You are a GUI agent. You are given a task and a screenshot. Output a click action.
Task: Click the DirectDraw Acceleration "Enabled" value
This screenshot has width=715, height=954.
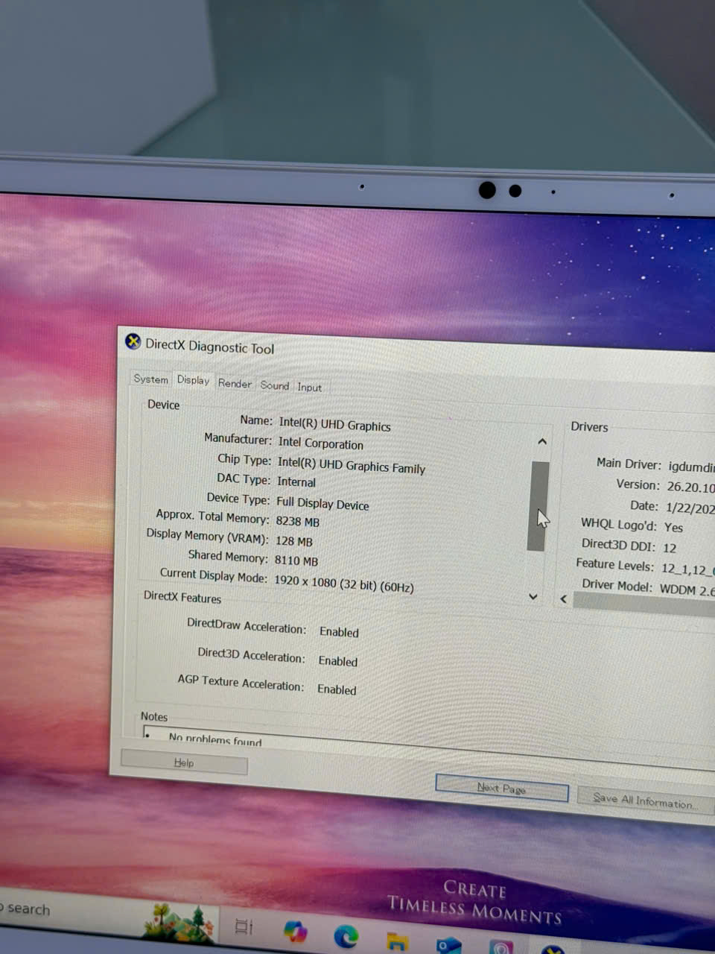(339, 631)
